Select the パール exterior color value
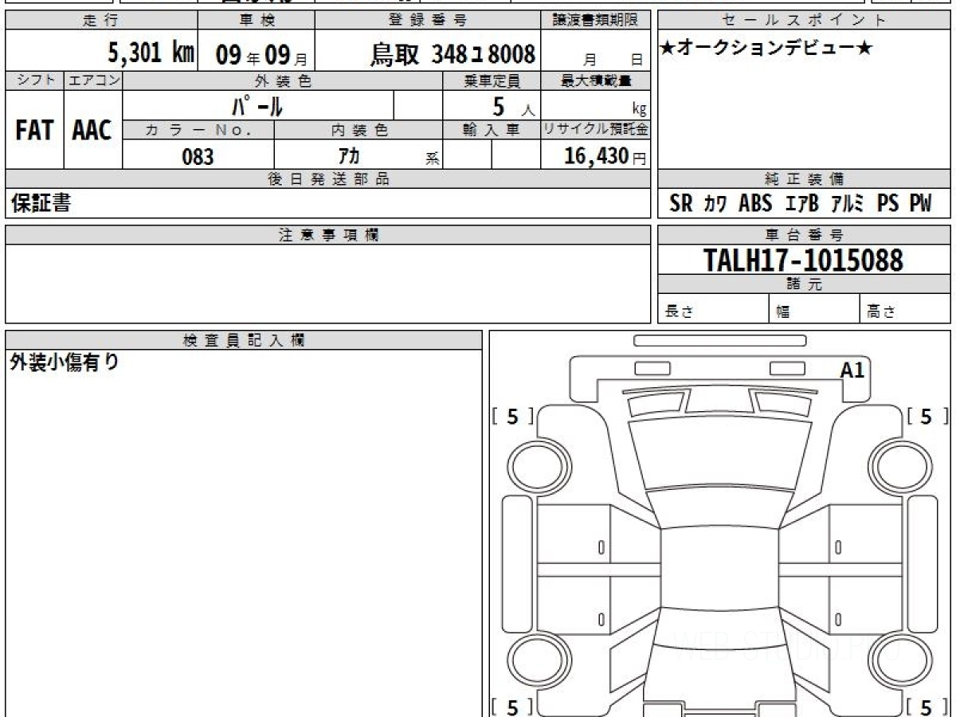The height and width of the screenshot is (717, 956). pos(257,106)
